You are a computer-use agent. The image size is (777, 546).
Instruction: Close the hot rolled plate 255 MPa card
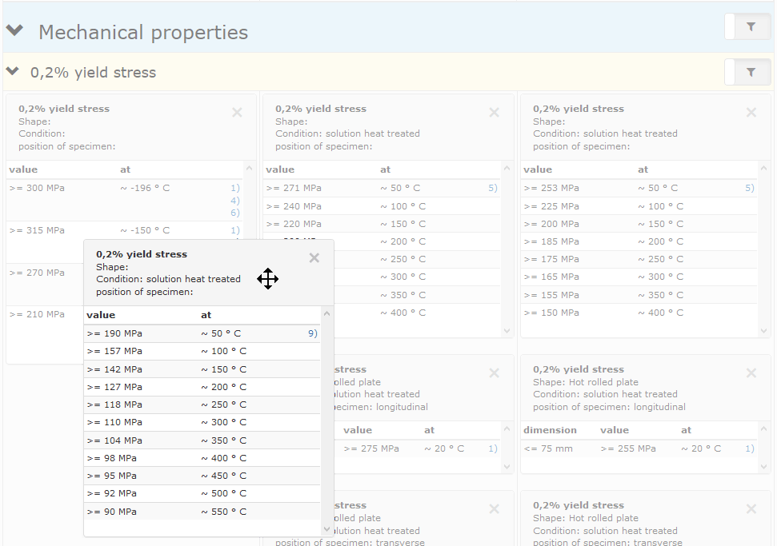(751, 373)
